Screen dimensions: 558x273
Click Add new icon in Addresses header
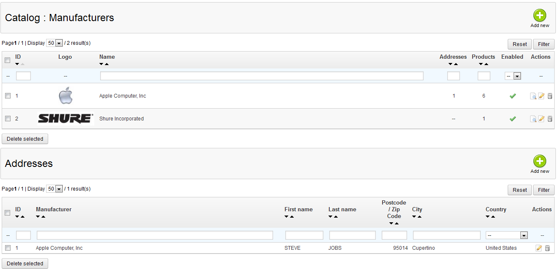click(539, 161)
